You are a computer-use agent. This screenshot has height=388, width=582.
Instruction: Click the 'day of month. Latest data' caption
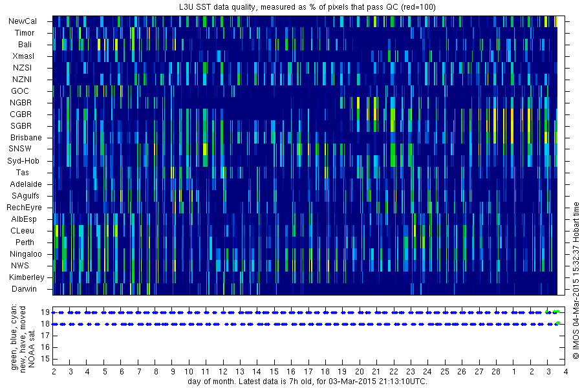307,382
